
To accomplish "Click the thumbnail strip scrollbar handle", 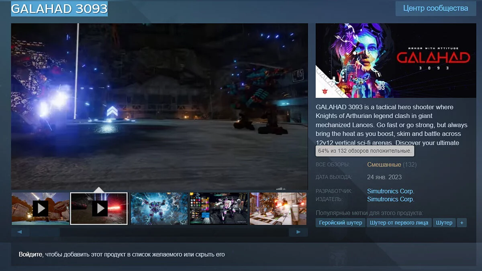I will pyautogui.click(x=45, y=232).
